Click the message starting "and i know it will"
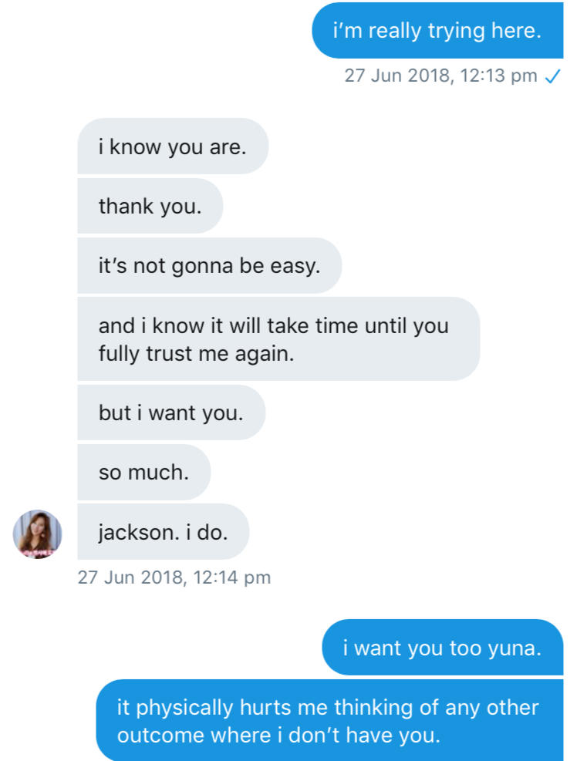Screen dimensions: 577x761 pos(278,339)
